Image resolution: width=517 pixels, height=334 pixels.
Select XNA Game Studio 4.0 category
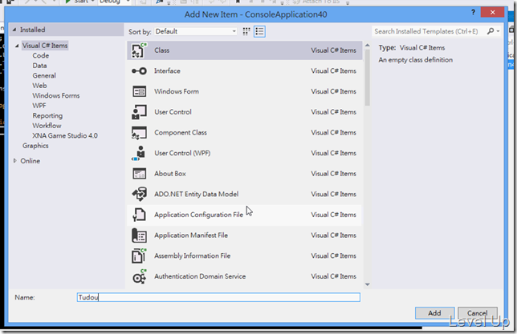65,135
